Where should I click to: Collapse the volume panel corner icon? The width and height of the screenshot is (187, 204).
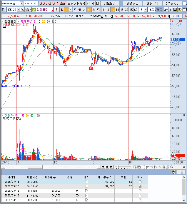184,115
